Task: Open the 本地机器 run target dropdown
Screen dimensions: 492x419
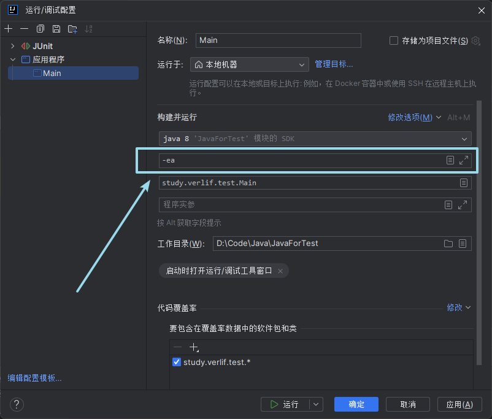Action: click(x=249, y=64)
